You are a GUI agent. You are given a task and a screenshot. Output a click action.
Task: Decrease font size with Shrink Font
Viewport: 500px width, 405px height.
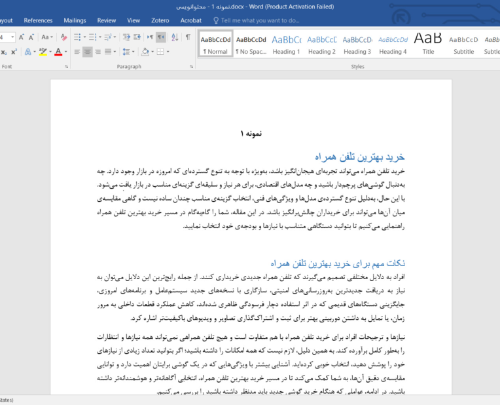click(31, 37)
